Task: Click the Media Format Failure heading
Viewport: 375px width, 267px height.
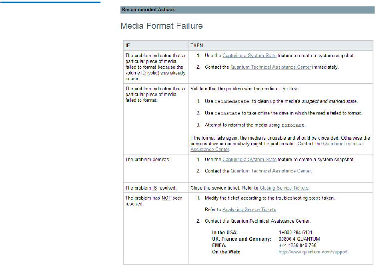Action: [162, 26]
